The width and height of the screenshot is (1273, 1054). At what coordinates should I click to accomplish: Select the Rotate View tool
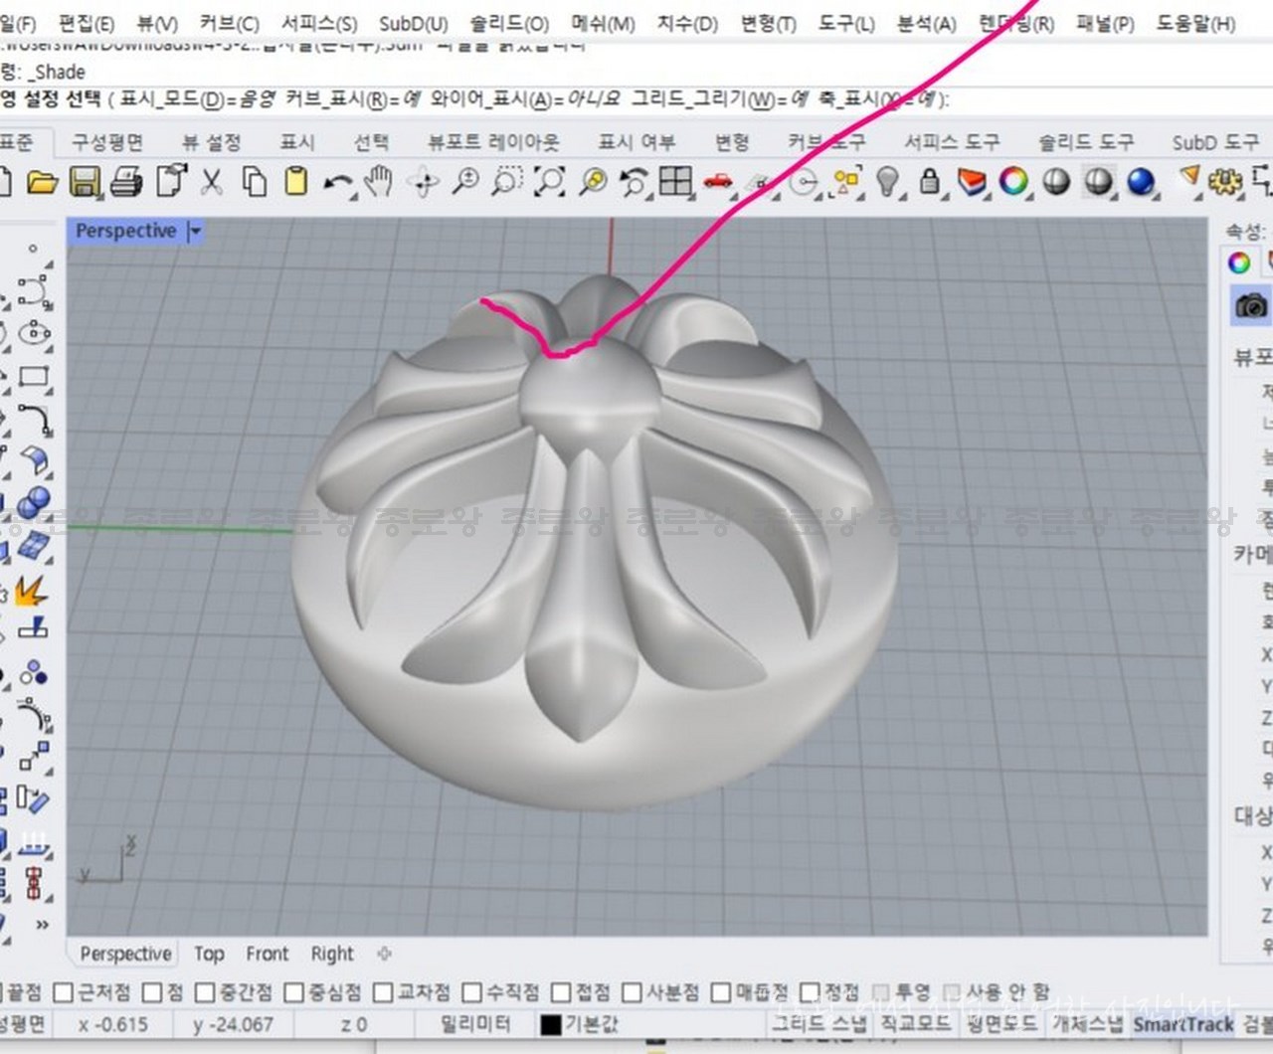point(425,183)
